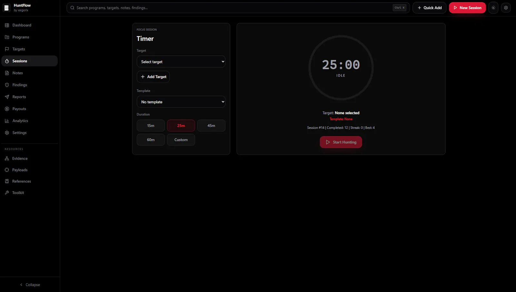Screen dimensions: 516x292
Task: Click the play icon in New Session
Action: (455, 8)
